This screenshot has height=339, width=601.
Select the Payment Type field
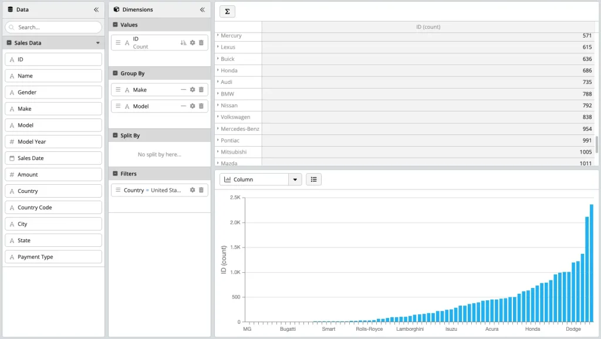(x=53, y=257)
